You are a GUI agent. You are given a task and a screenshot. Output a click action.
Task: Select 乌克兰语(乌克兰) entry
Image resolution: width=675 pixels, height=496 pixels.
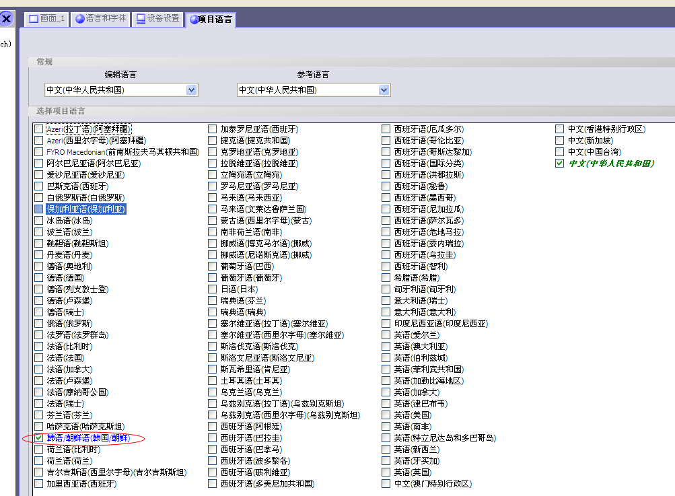(x=252, y=392)
